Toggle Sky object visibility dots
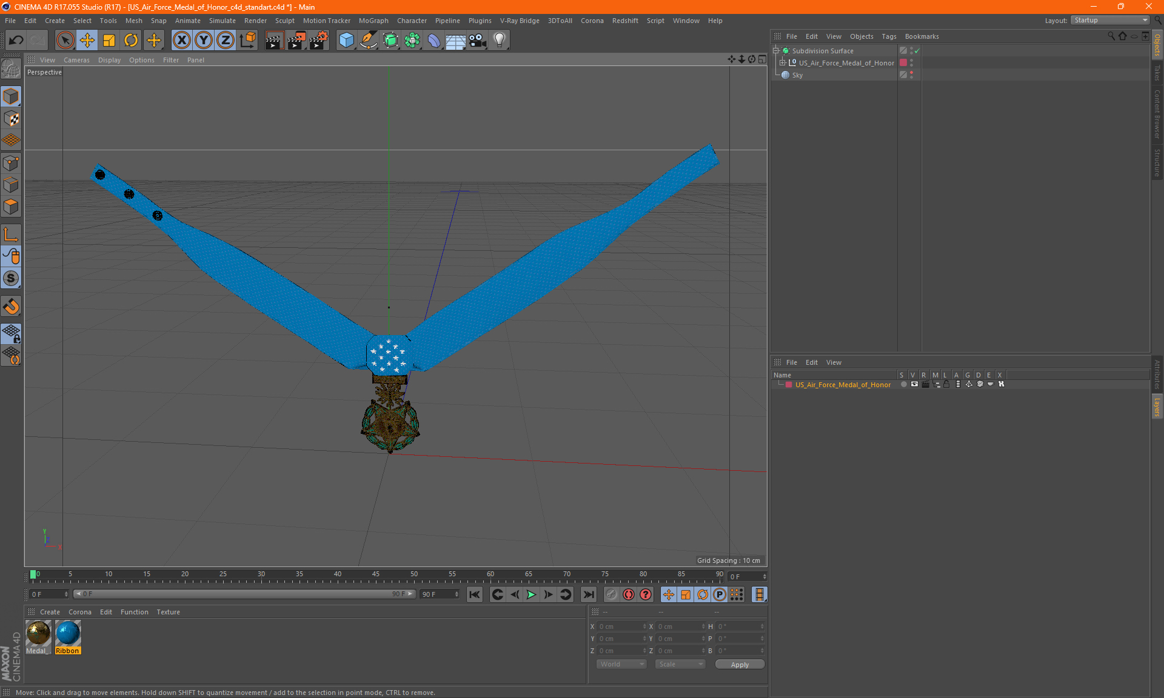 pos(911,75)
